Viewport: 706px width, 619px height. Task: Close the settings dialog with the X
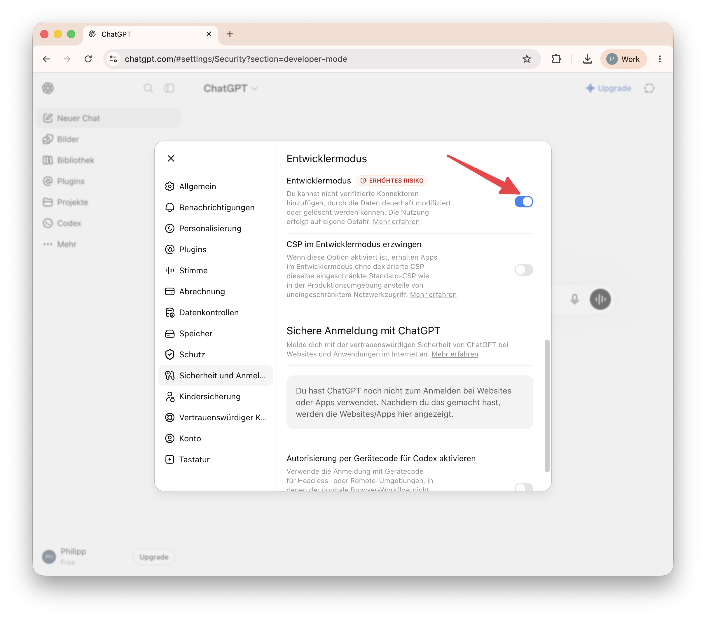click(171, 159)
